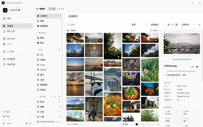203x127 pixels.
Task: Select 资源库 in the left sidebar
Action: click(17, 26)
